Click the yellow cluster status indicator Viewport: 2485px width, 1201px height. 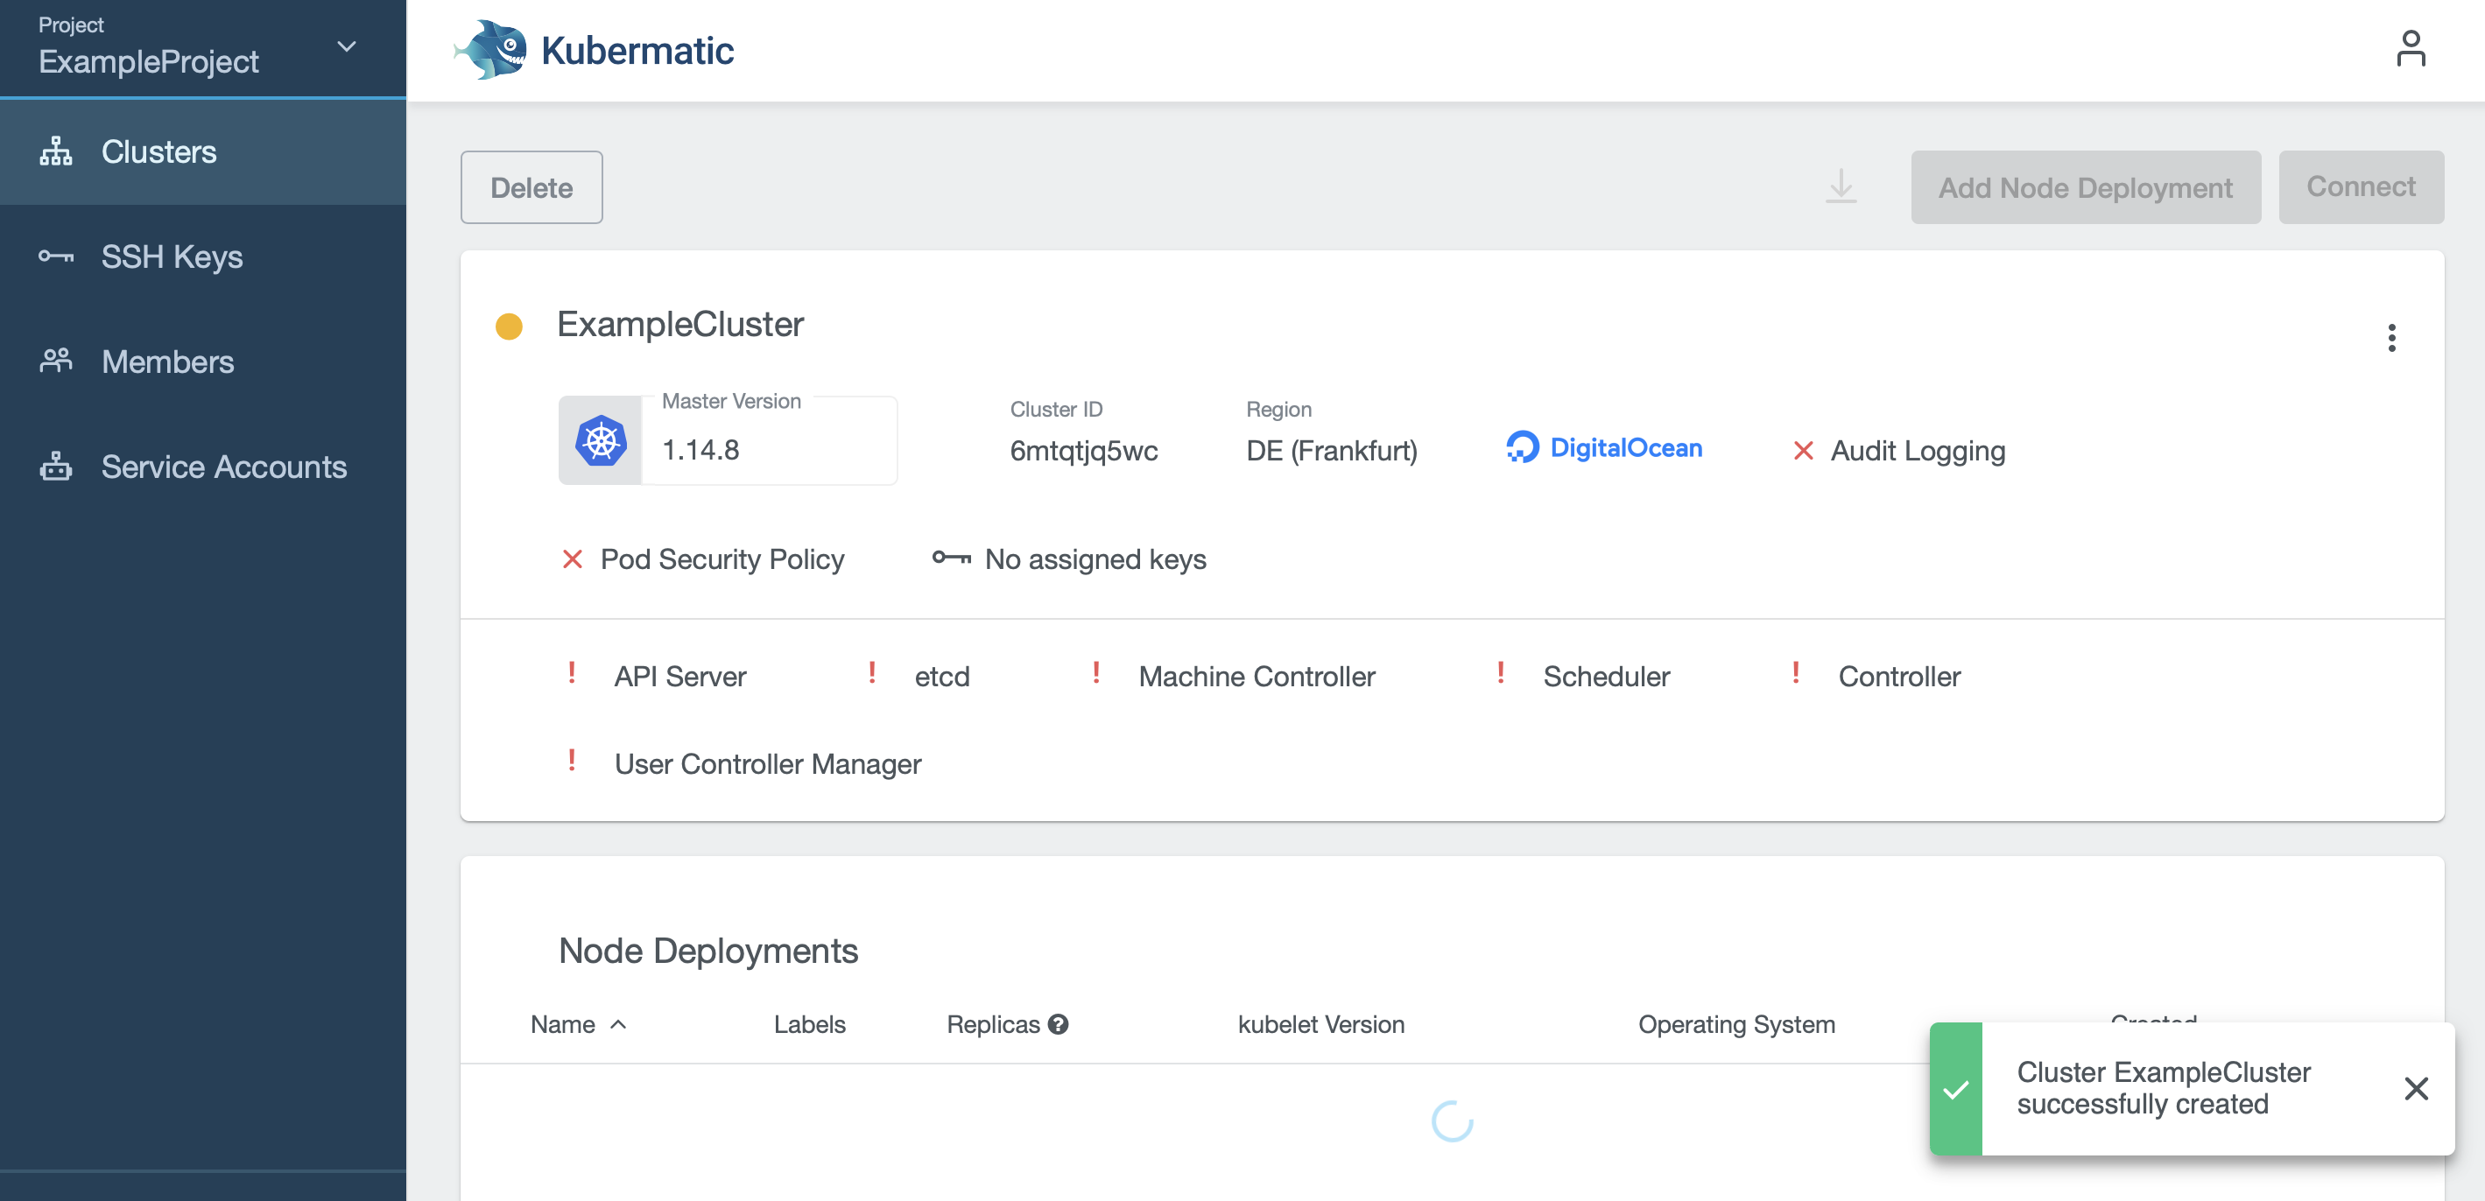click(509, 326)
